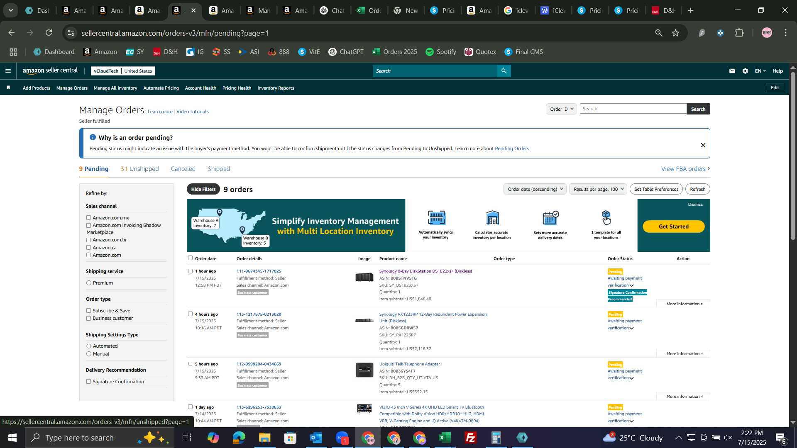This screenshot has width=797, height=448.
Task: Open the Seller Central hamburger menu
Action: coord(8,71)
